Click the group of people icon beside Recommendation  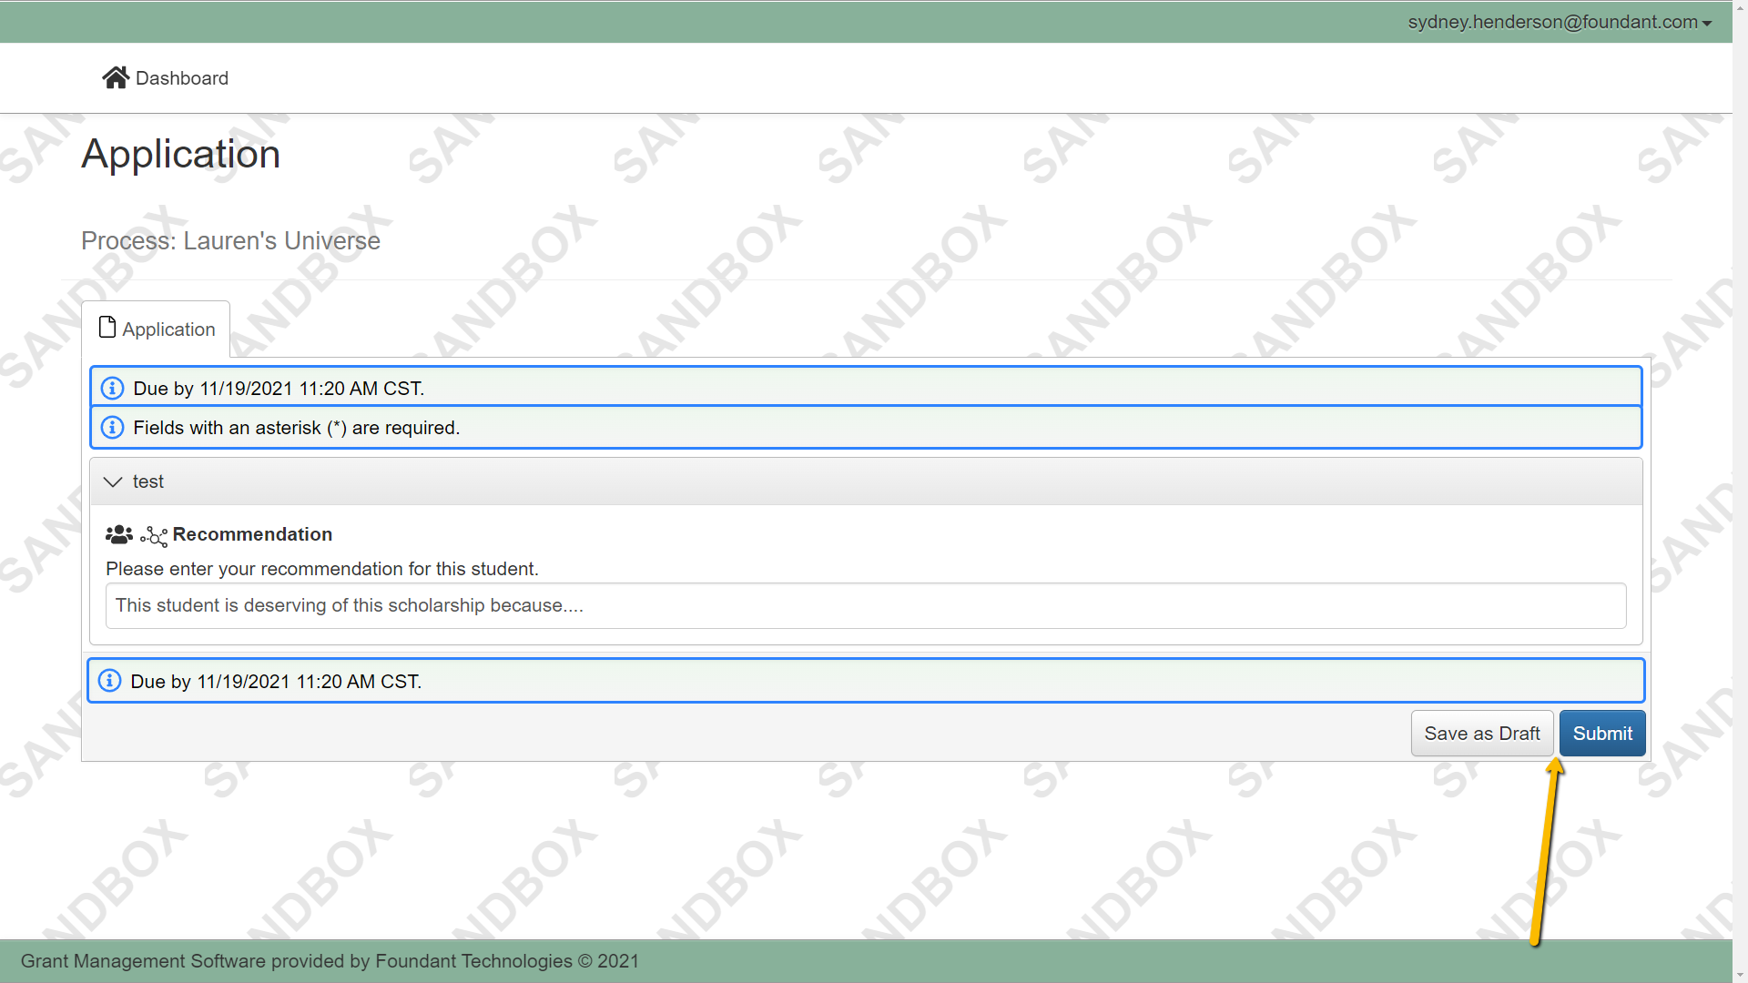[119, 534]
